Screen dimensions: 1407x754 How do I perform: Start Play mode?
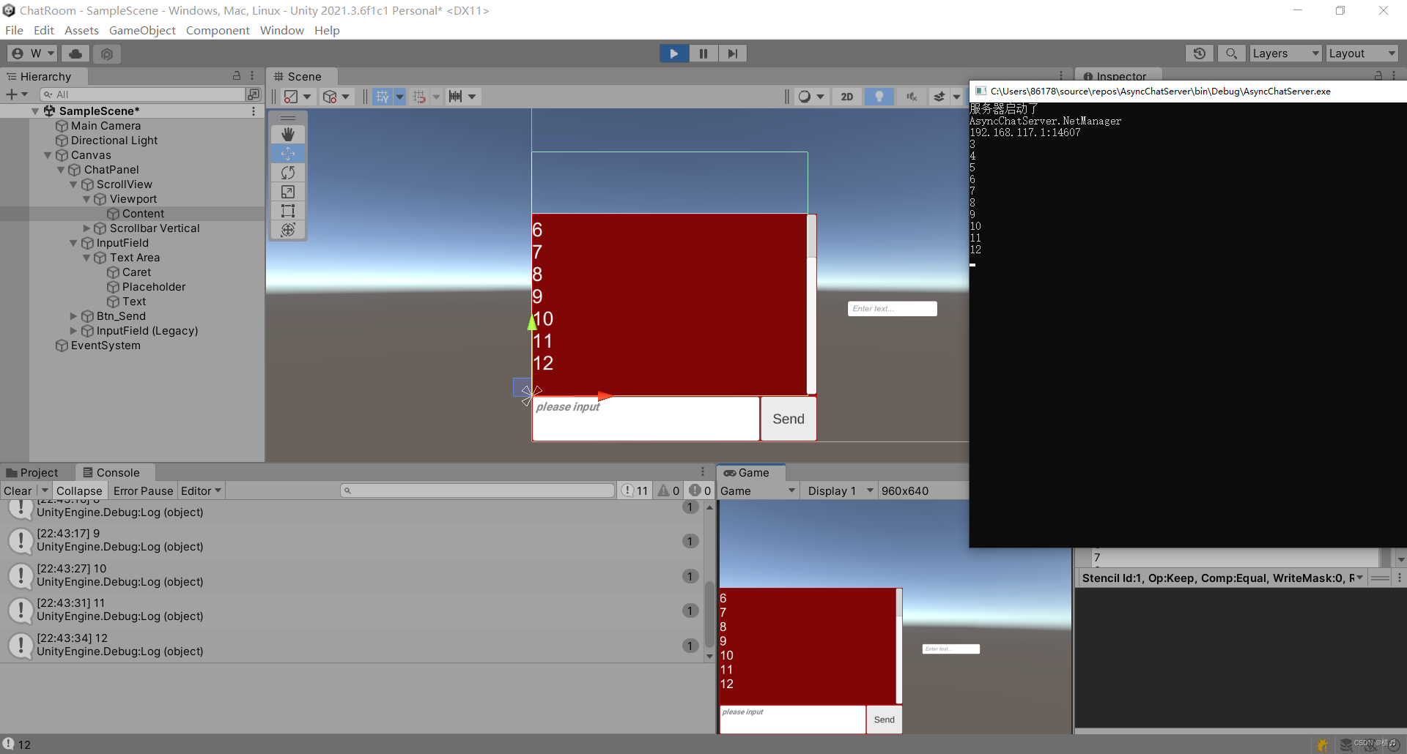pos(673,53)
